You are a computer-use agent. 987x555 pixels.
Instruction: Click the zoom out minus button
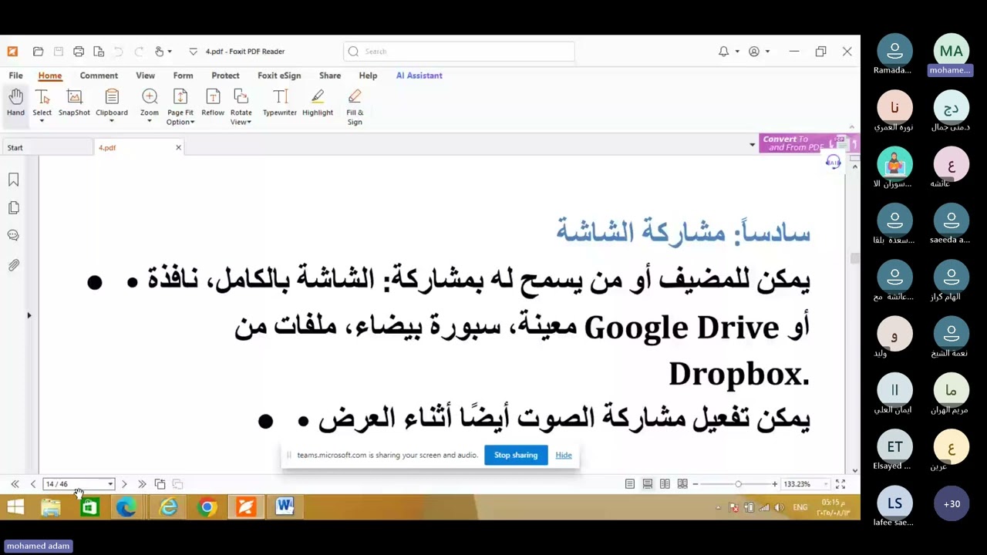coord(695,484)
